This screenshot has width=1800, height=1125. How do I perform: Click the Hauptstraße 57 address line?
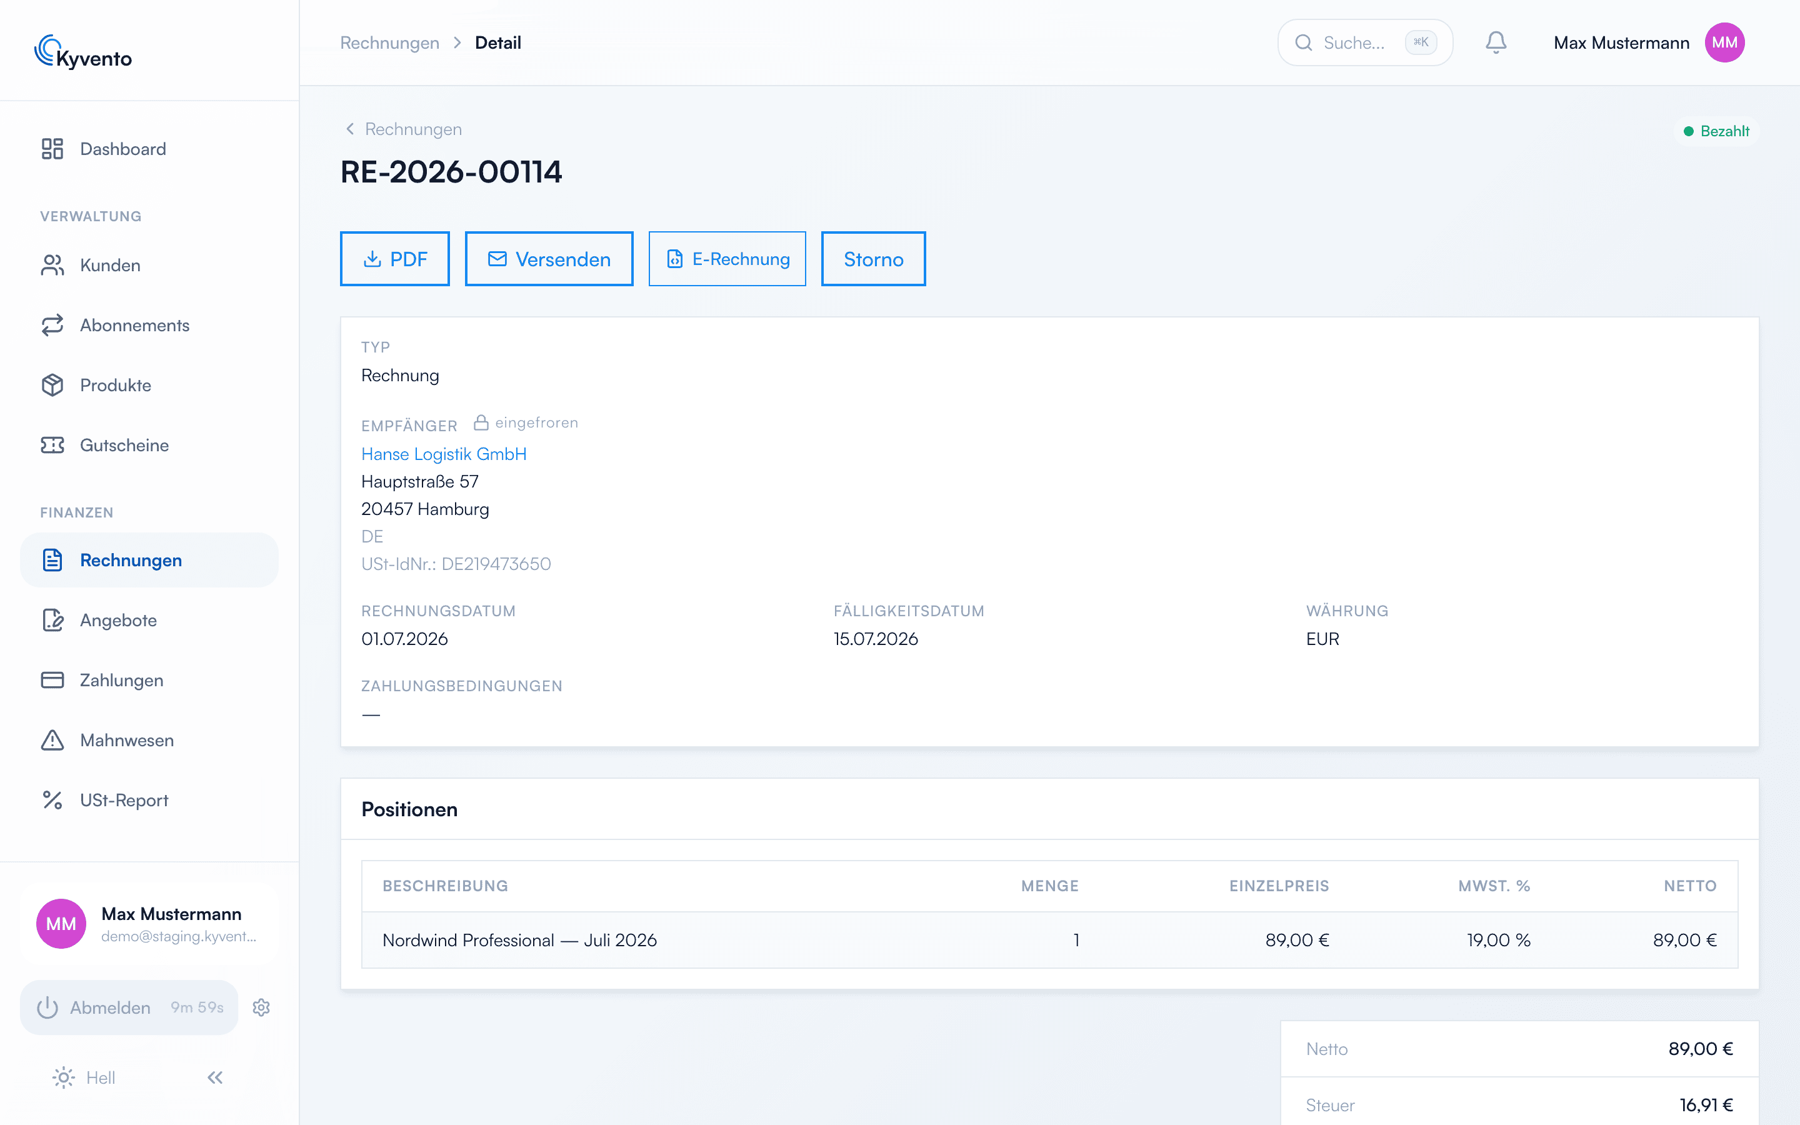(419, 481)
